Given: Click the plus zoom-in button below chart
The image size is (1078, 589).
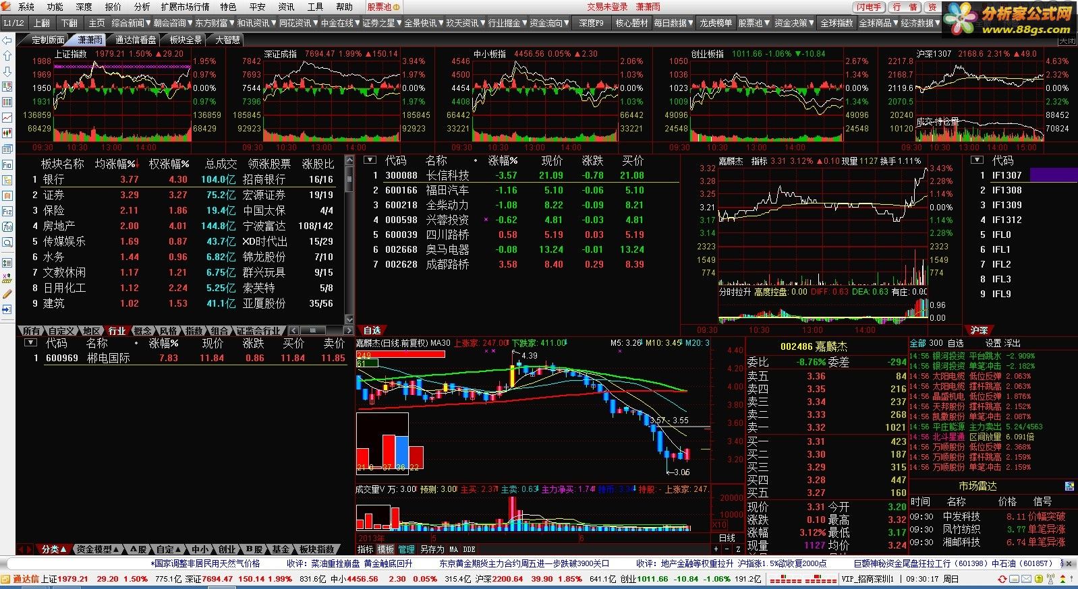Looking at the screenshot, I should pos(716,549).
